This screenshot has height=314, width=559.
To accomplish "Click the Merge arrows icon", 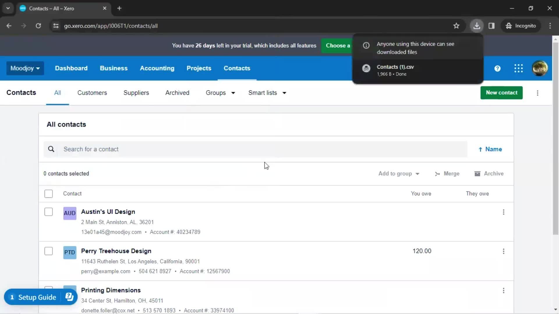I will 437,174.
